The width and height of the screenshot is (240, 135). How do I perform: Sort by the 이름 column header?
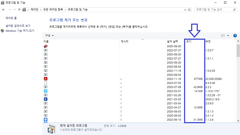tap(46, 41)
